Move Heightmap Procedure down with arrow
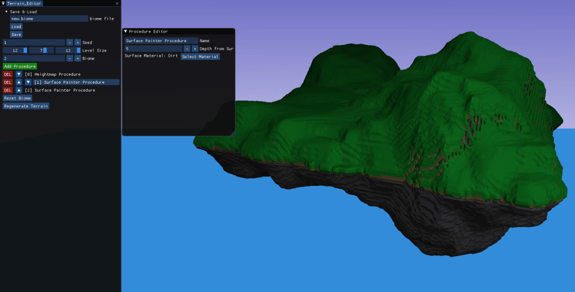 tap(19, 74)
